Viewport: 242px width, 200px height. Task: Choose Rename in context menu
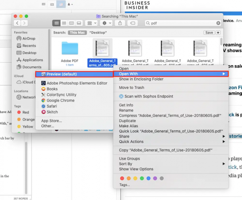pos(171,110)
